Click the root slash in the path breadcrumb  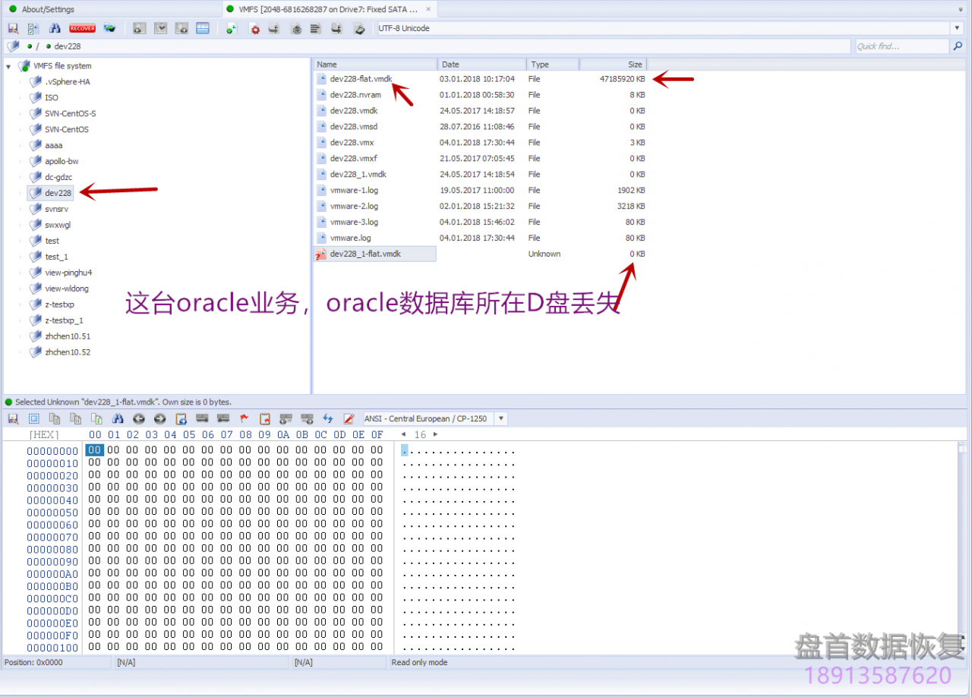tap(37, 46)
